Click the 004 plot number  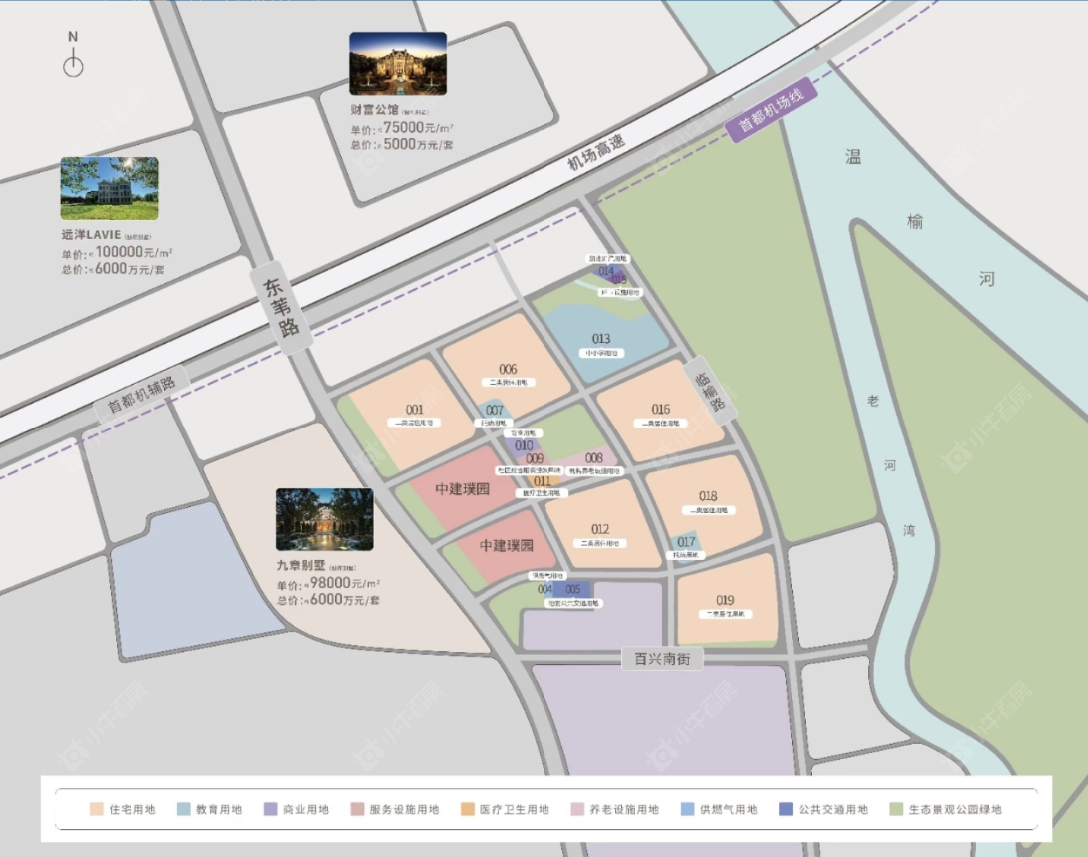click(545, 590)
